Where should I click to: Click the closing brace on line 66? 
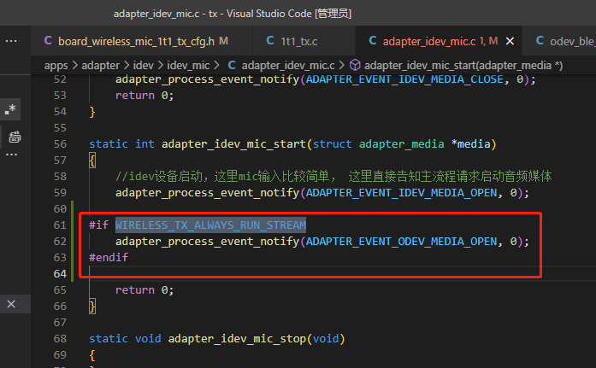92,307
